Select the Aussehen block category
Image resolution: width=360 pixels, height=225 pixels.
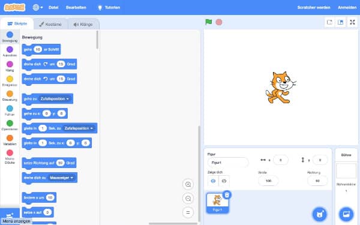point(10,52)
